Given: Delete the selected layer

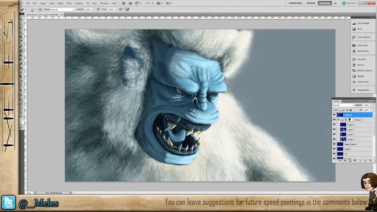Looking at the screenshot, I should click(371, 161).
